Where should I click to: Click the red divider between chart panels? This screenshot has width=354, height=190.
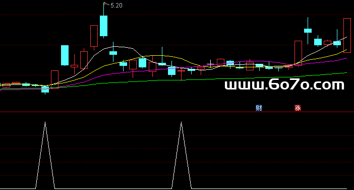(177, 112)
